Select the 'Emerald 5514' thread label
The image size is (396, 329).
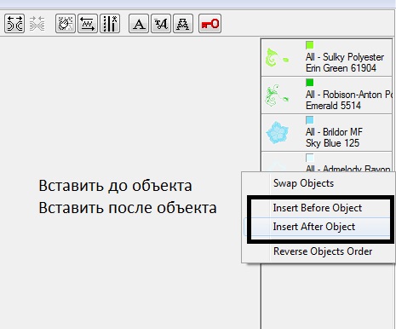(x=333, y=106)
